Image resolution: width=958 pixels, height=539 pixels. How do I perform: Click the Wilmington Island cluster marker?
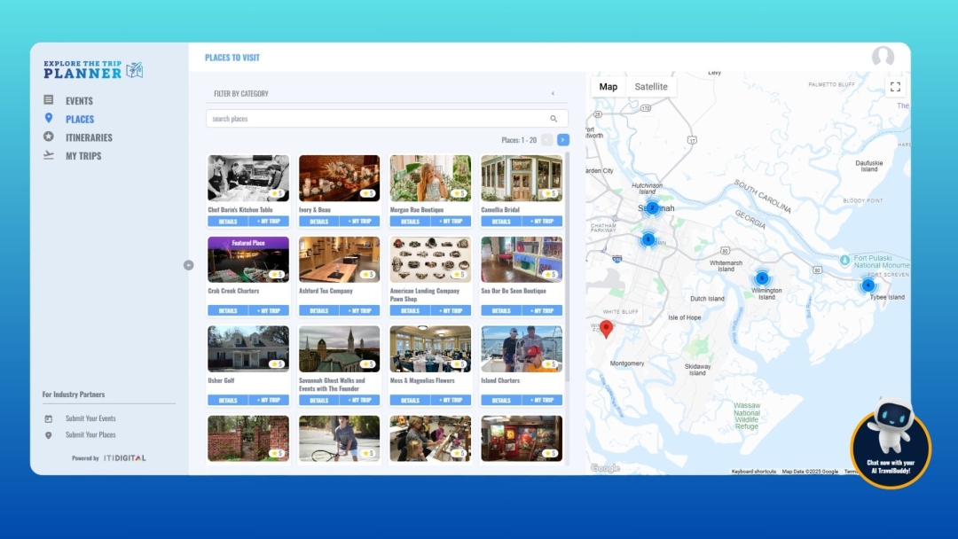761,278
